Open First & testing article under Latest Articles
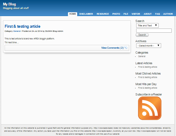 (x=148, y=67)
